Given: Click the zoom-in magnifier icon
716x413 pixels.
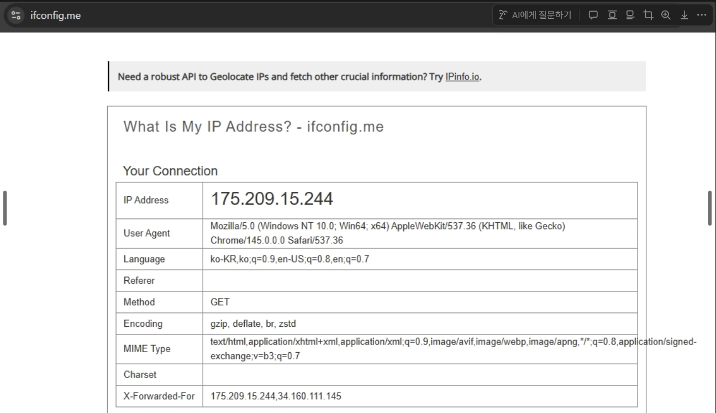Looking at the screenshot, I should click(666, 15).
